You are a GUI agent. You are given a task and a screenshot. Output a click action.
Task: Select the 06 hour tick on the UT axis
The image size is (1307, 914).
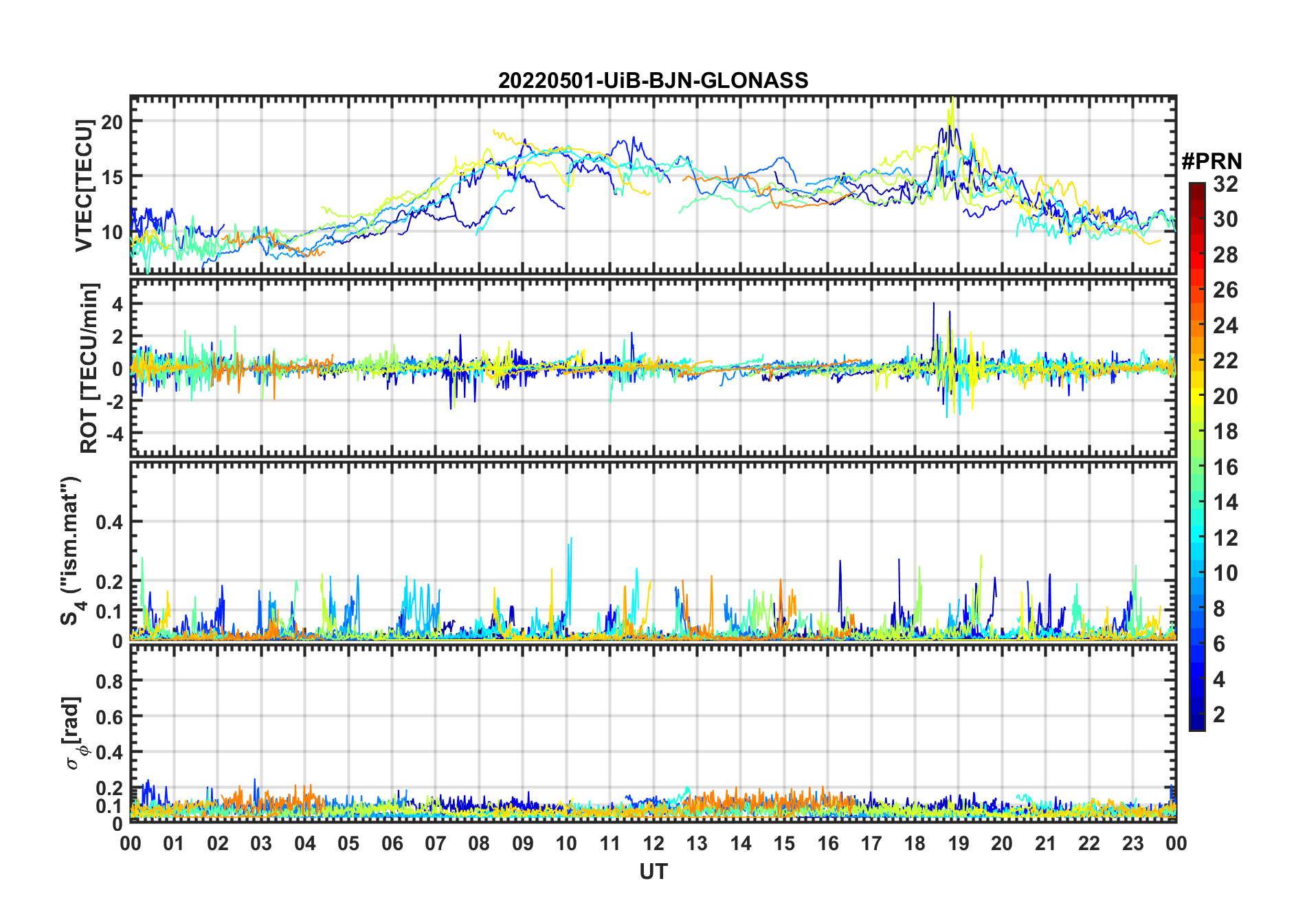click(392, 843)
